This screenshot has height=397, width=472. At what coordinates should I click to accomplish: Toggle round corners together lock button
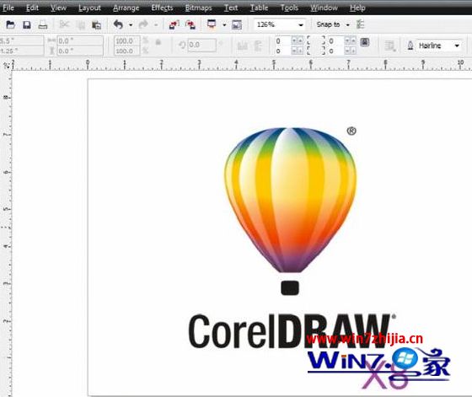(x=365, y=42)
